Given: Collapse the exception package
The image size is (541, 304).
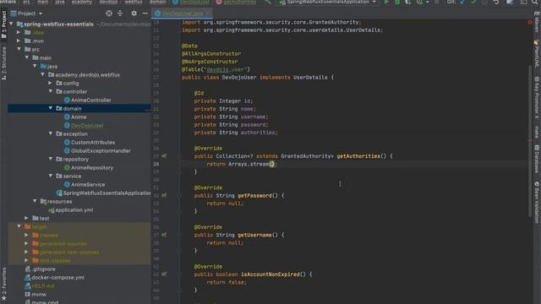Looking at the screenshot, I should coord(51,133).
